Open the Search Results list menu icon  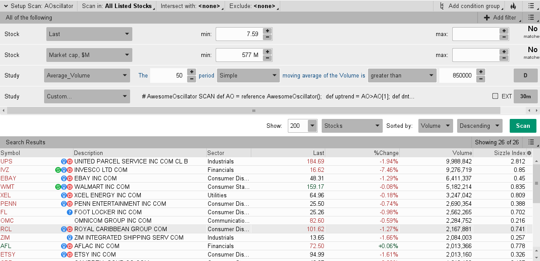(531, 142)
